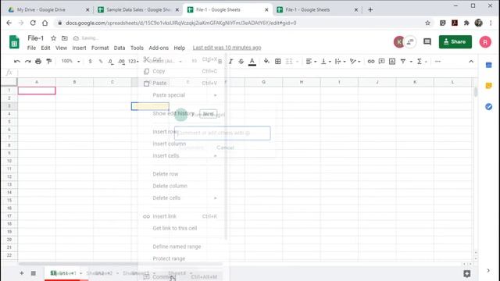
Task: Click the merge cells icon
Action: click(289, 61)
